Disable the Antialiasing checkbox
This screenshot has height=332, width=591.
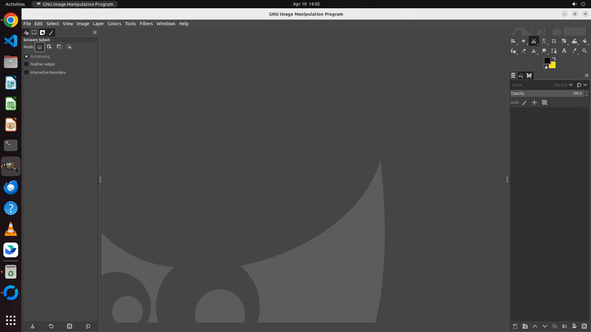click(x=26, y=57)
